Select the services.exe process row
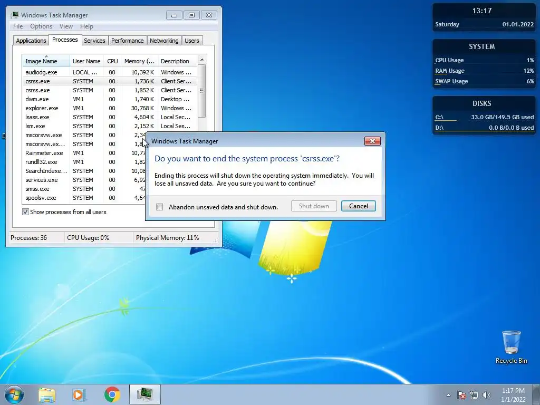 pos(84,180)
